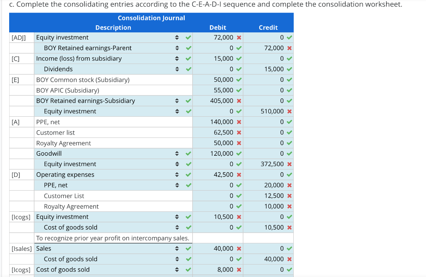Open the [ADJ] Equity investment account dropdown

[x=113, y=37]
